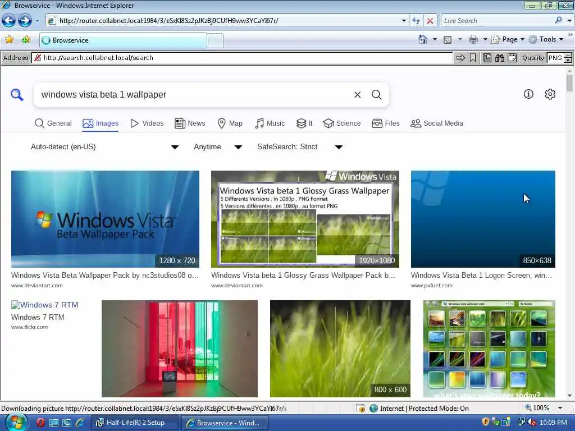Image resolution: width=575 pixels, height=431 pixels.
Task: Click the Browservice clipboard icon
Action: (x=512, y=58)
